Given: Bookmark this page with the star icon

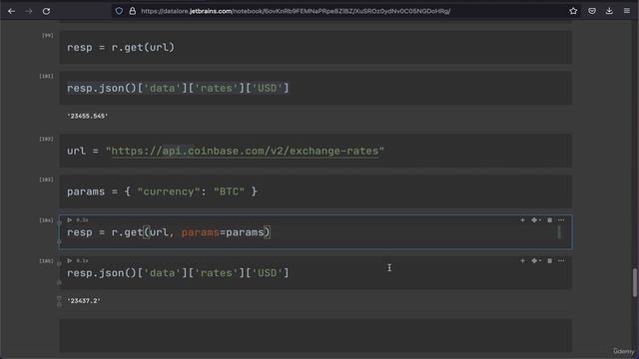Looking at the screenshot, I should pos(573,11).
